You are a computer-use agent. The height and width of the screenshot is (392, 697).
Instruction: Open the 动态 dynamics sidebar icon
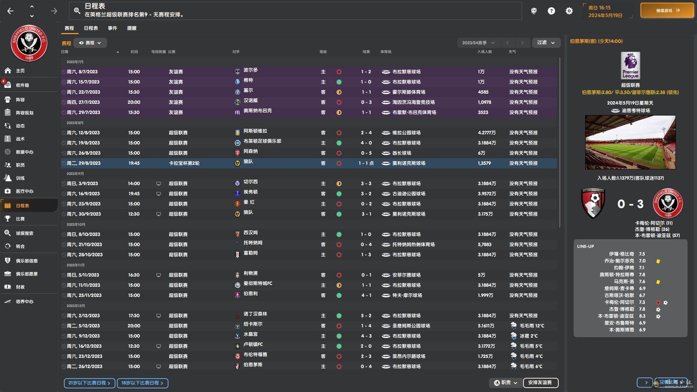8,126
